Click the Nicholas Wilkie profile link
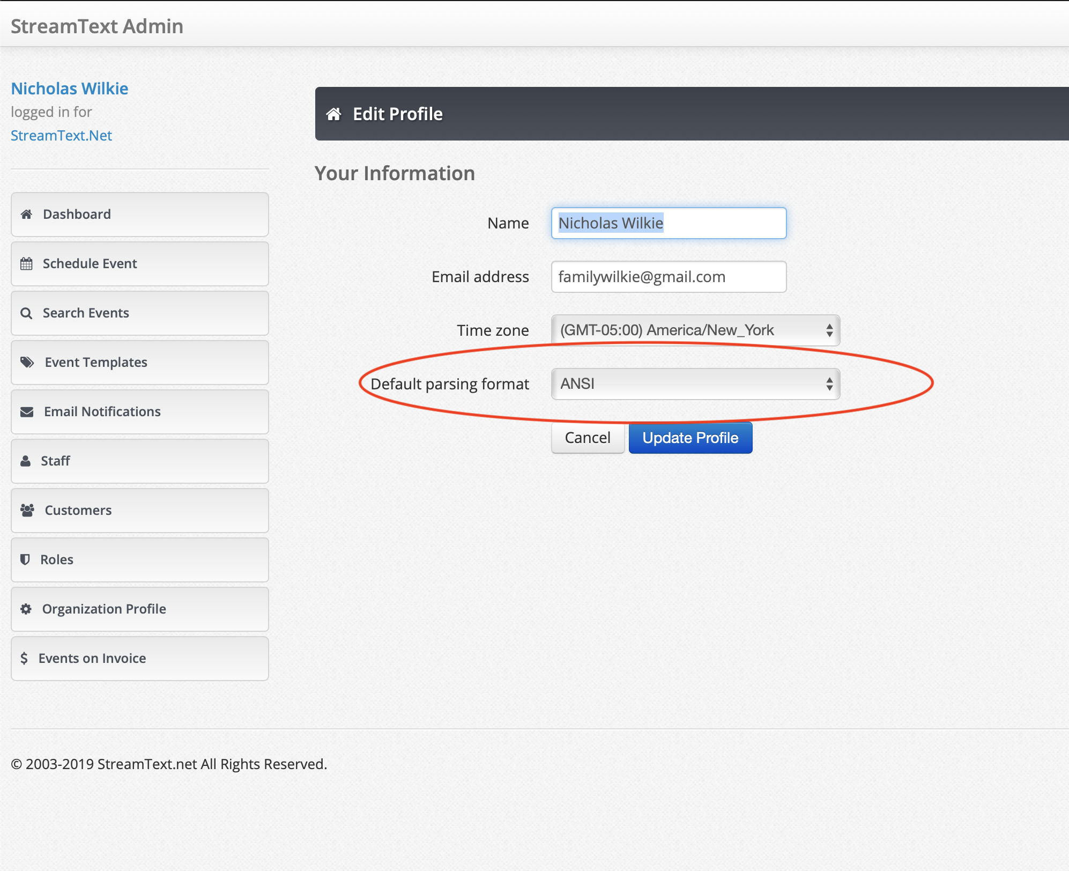This screenshot has height=871, width=1069. [70, 88]
